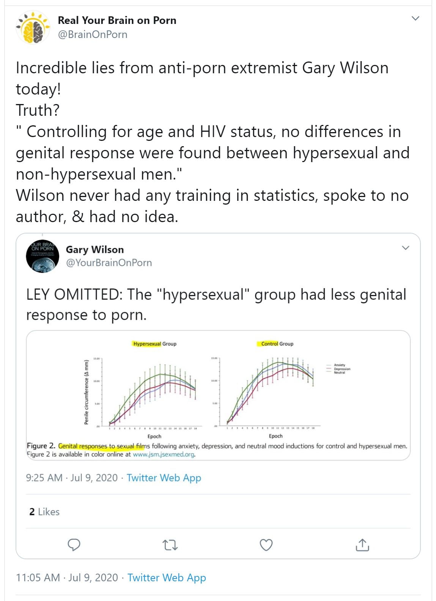Click Twitter Web App beside the 11:05 AM timestamp
This screenshot has height=601, width=436.
click(167, 577)
